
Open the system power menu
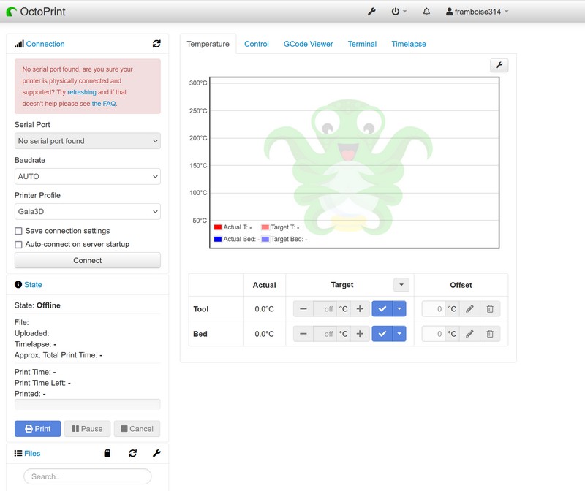399,12
